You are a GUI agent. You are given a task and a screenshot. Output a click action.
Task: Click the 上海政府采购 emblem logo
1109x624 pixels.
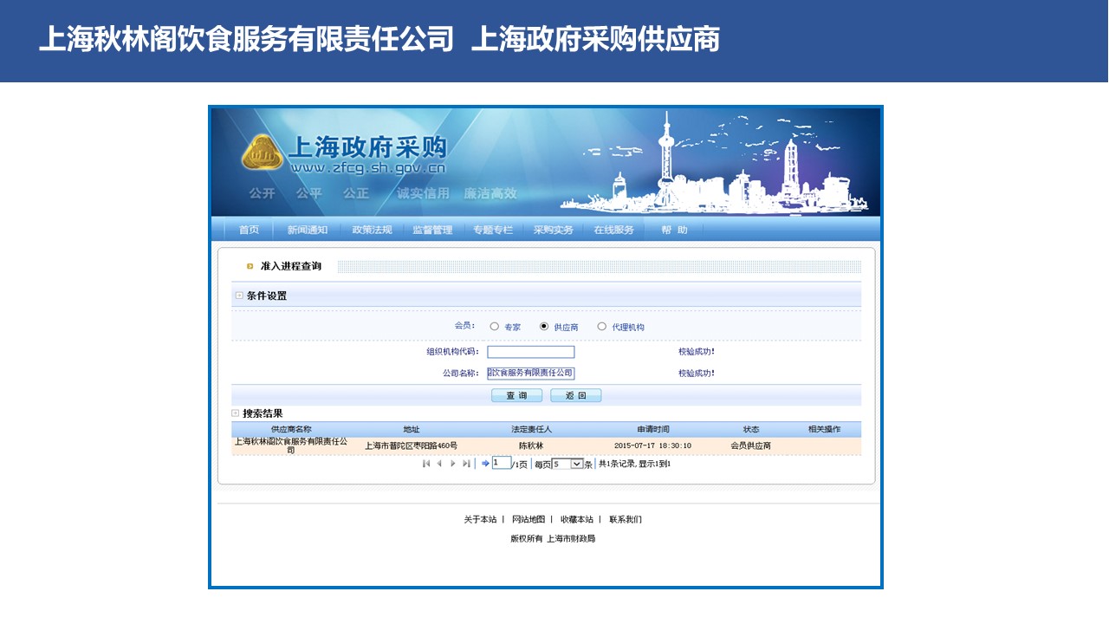pos(262,153)
